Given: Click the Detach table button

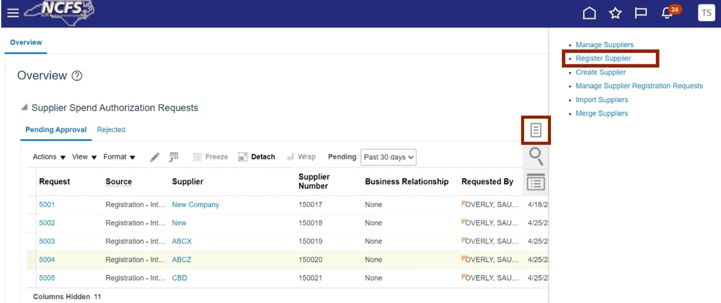Looking at the screenshot, I should tap(257, 157).
